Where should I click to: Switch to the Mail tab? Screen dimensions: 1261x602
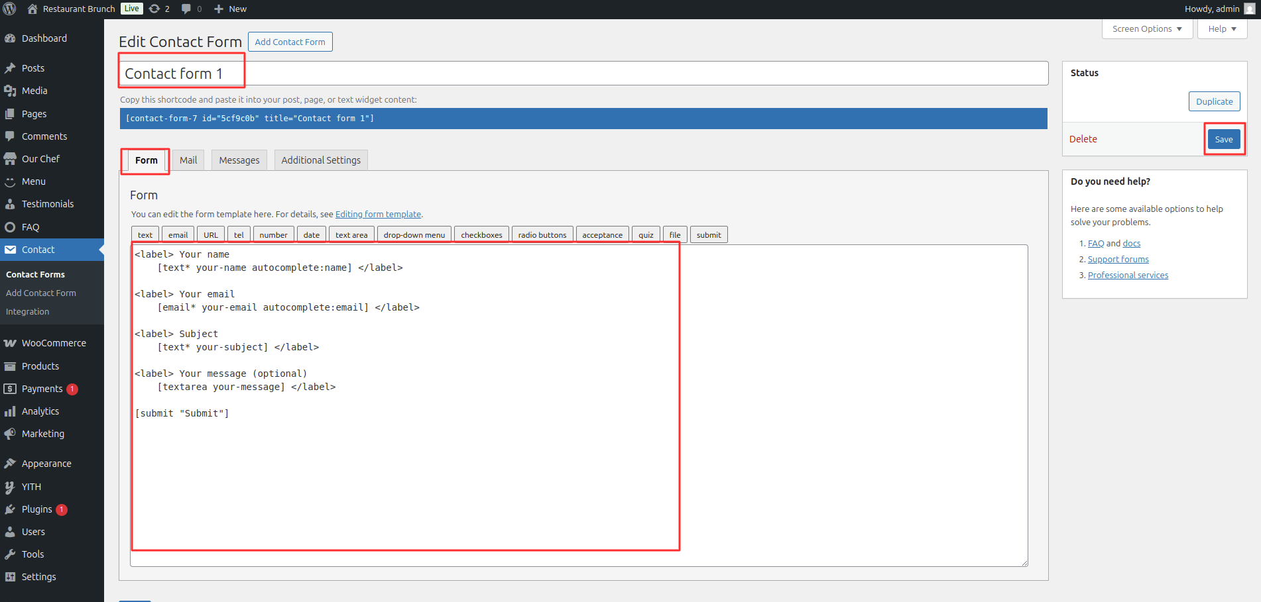point(188,160)
